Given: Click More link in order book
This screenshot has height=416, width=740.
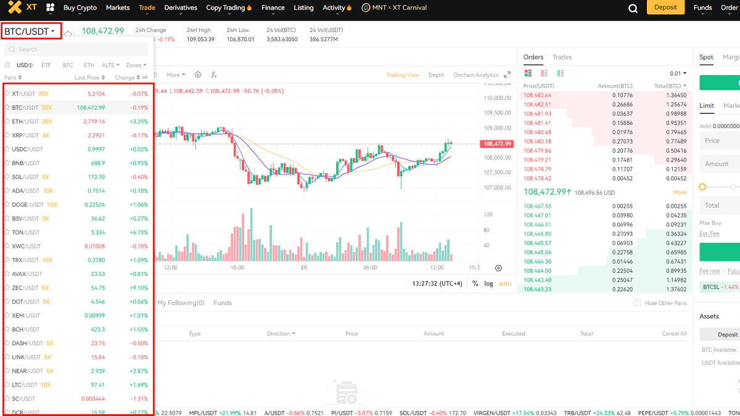Looking at the screenshot, I should (x=680, y=192).
